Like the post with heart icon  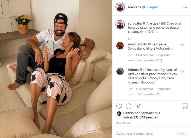point(119,106)
